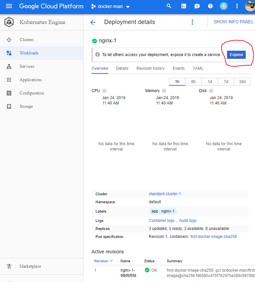Image resolution: width=255 pixels, height=282 pixels.
Task: Open the help question mark icon
Action: click(x=210, y=6)
